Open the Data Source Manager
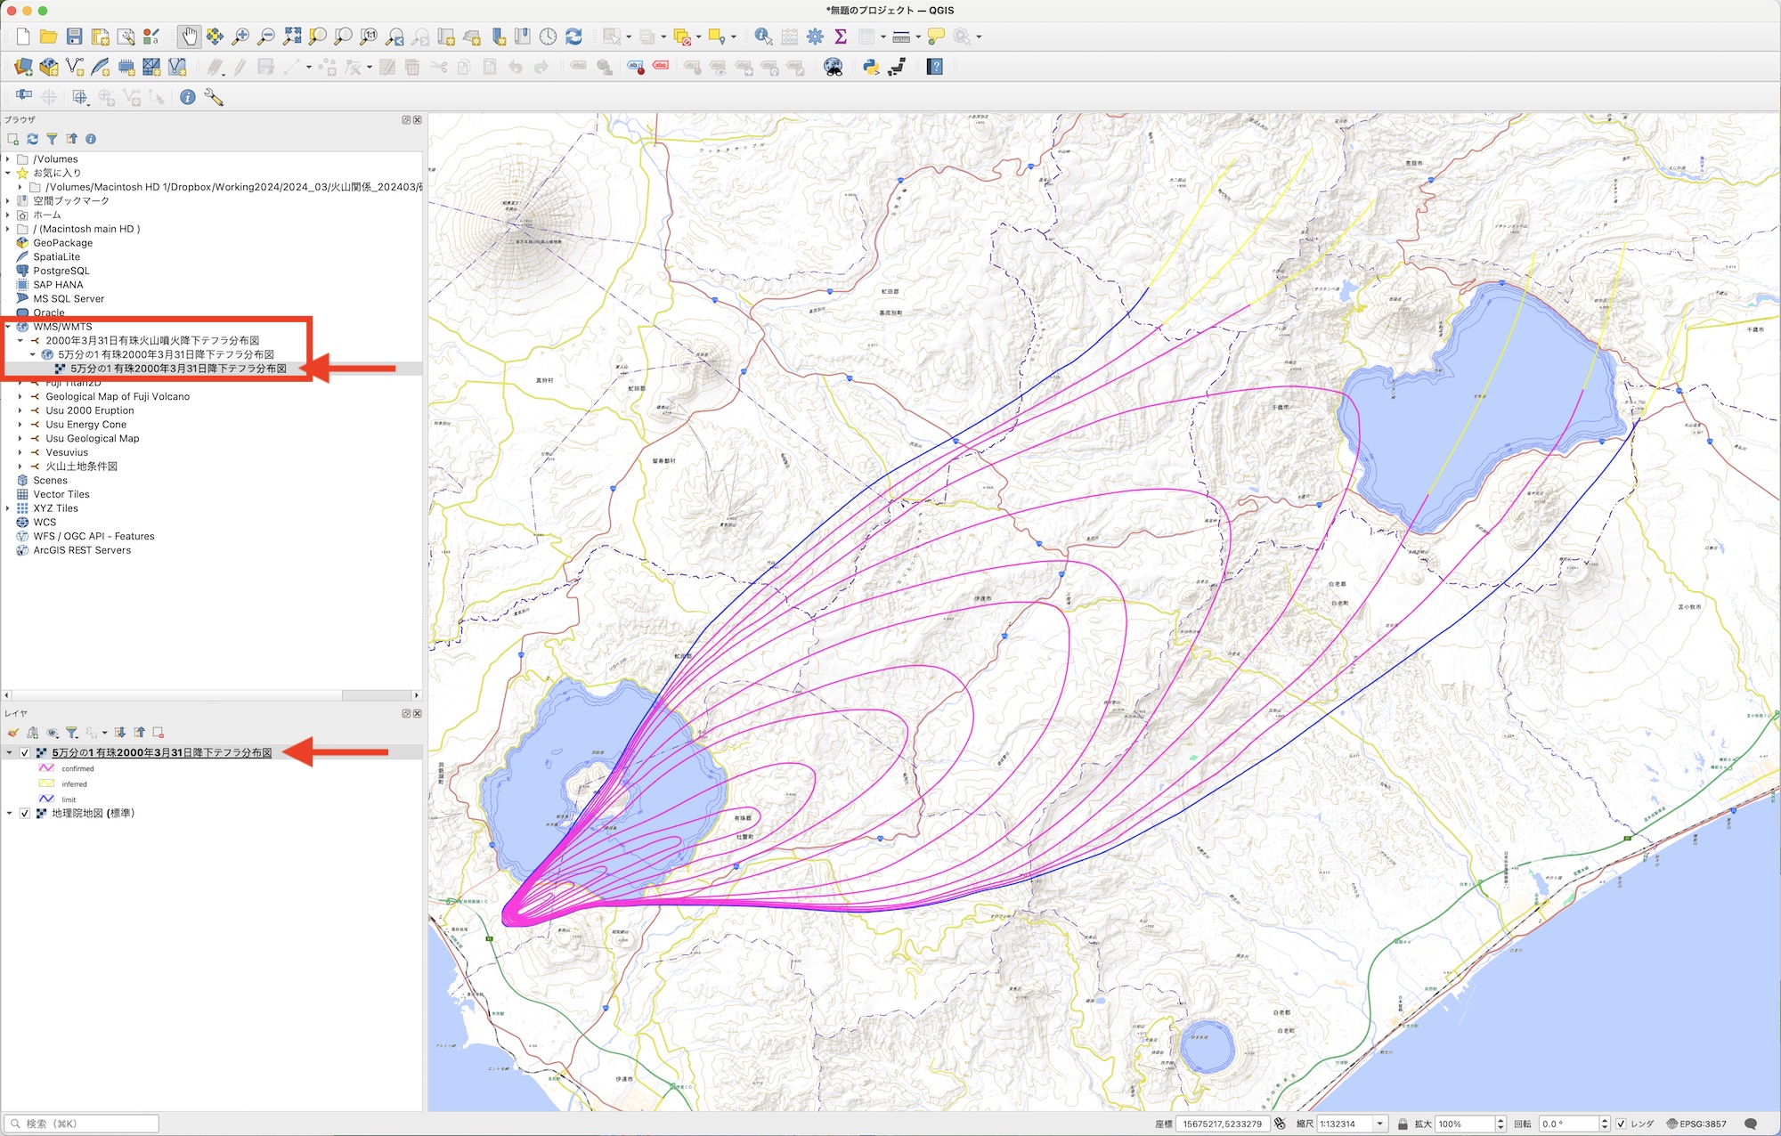Viewport: 1781px width, 1136px height. (23, 67)
